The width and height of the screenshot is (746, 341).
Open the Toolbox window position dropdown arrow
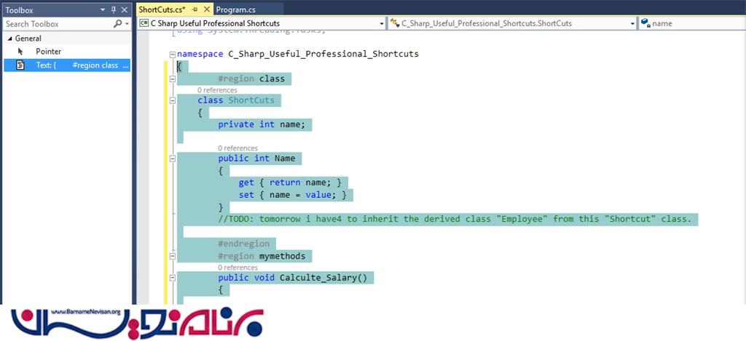click(102, 11)
